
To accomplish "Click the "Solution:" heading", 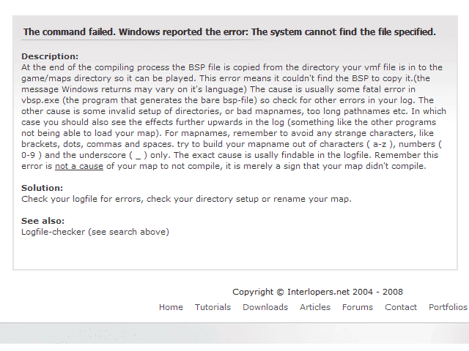I will [43, 188].
